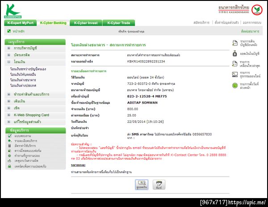The height and width of the screenshot is (207, 268).
Task: Open account balance money bag icon
Action: [235, 54]
